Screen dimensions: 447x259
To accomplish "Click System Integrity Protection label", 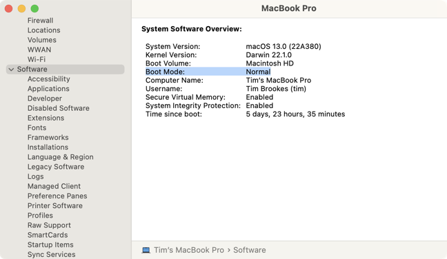I will coord(193,105).
